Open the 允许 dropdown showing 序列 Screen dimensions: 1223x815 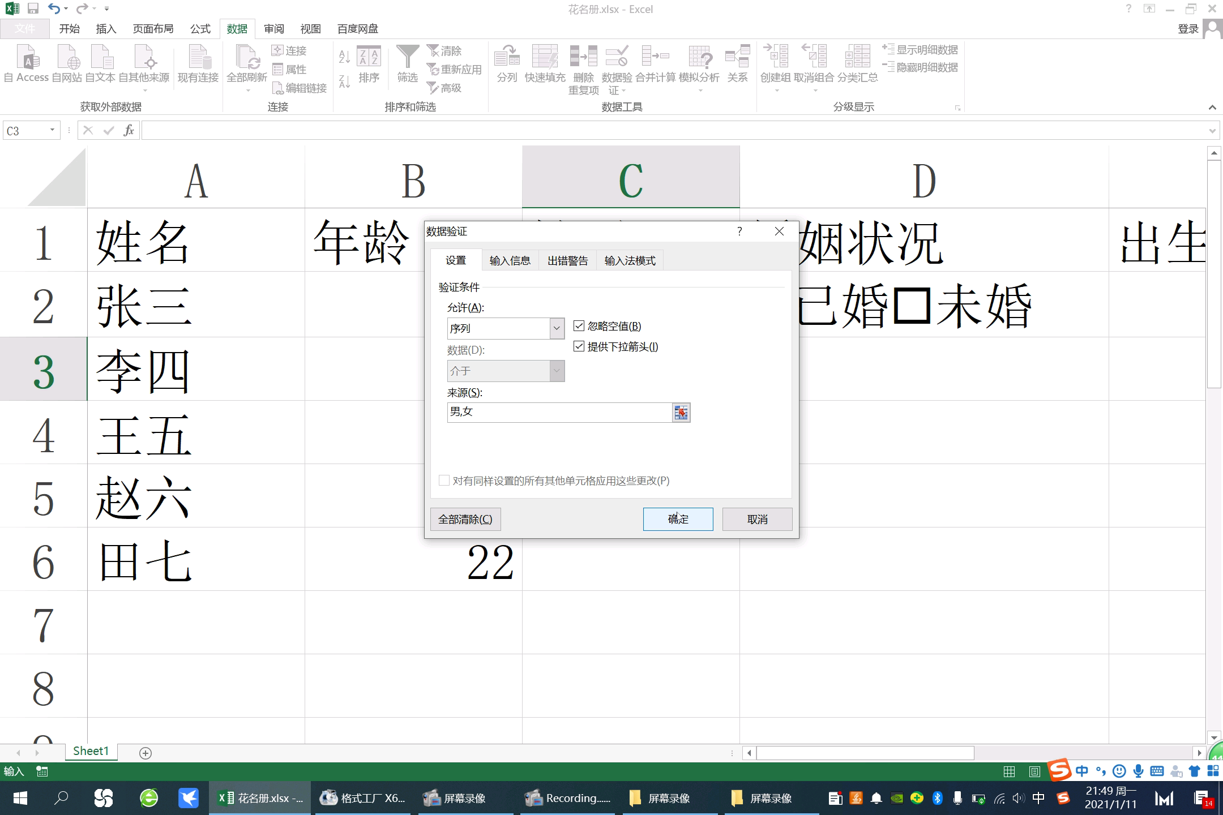tap(557, 328)
